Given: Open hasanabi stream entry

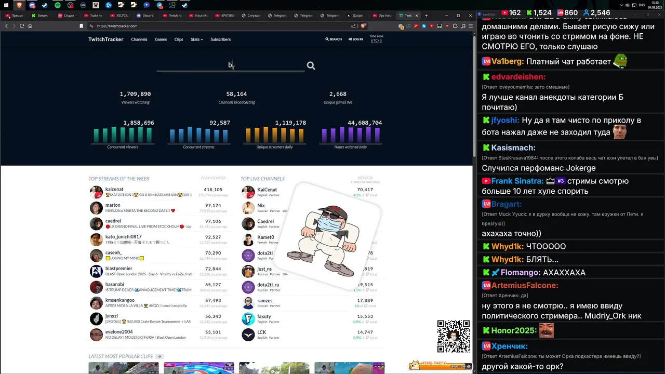Looking at the screenshot, I should tap(115, 285).
